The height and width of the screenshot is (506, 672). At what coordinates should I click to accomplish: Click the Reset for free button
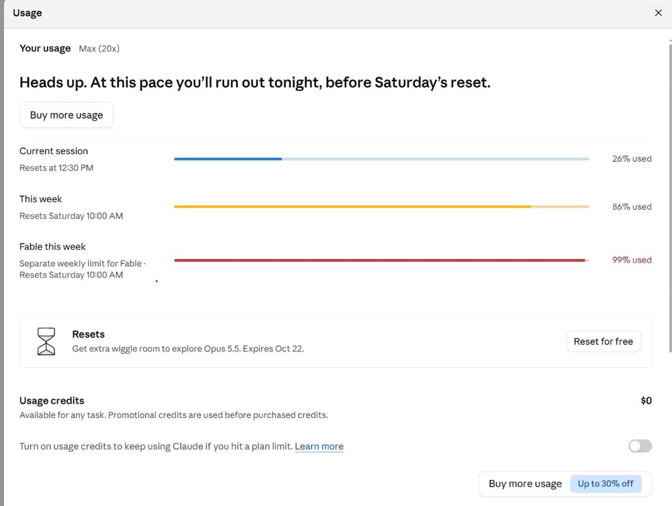coord(603,341)
